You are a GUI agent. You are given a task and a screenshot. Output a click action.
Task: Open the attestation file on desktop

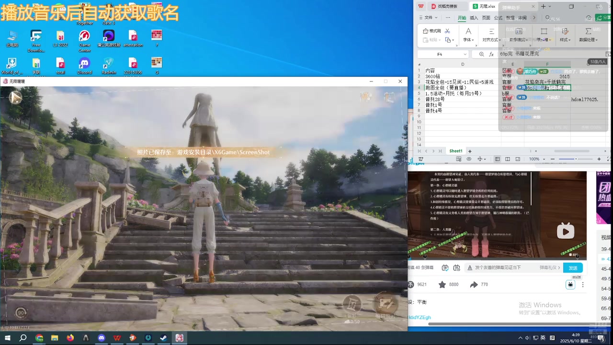pos(133,39)
